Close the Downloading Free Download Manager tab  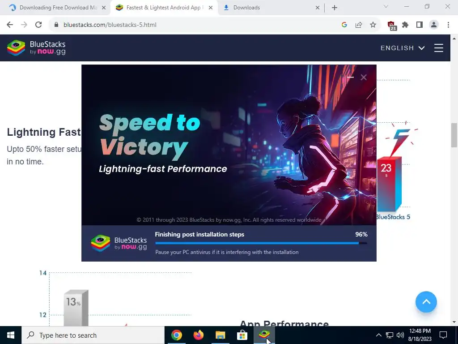(104, 8)
